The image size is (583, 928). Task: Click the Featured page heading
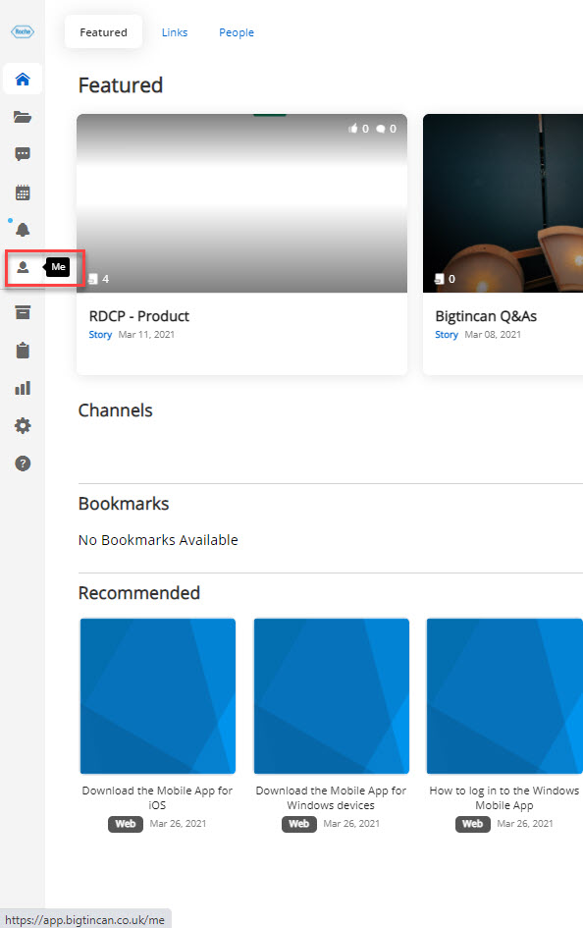[121, 85]
